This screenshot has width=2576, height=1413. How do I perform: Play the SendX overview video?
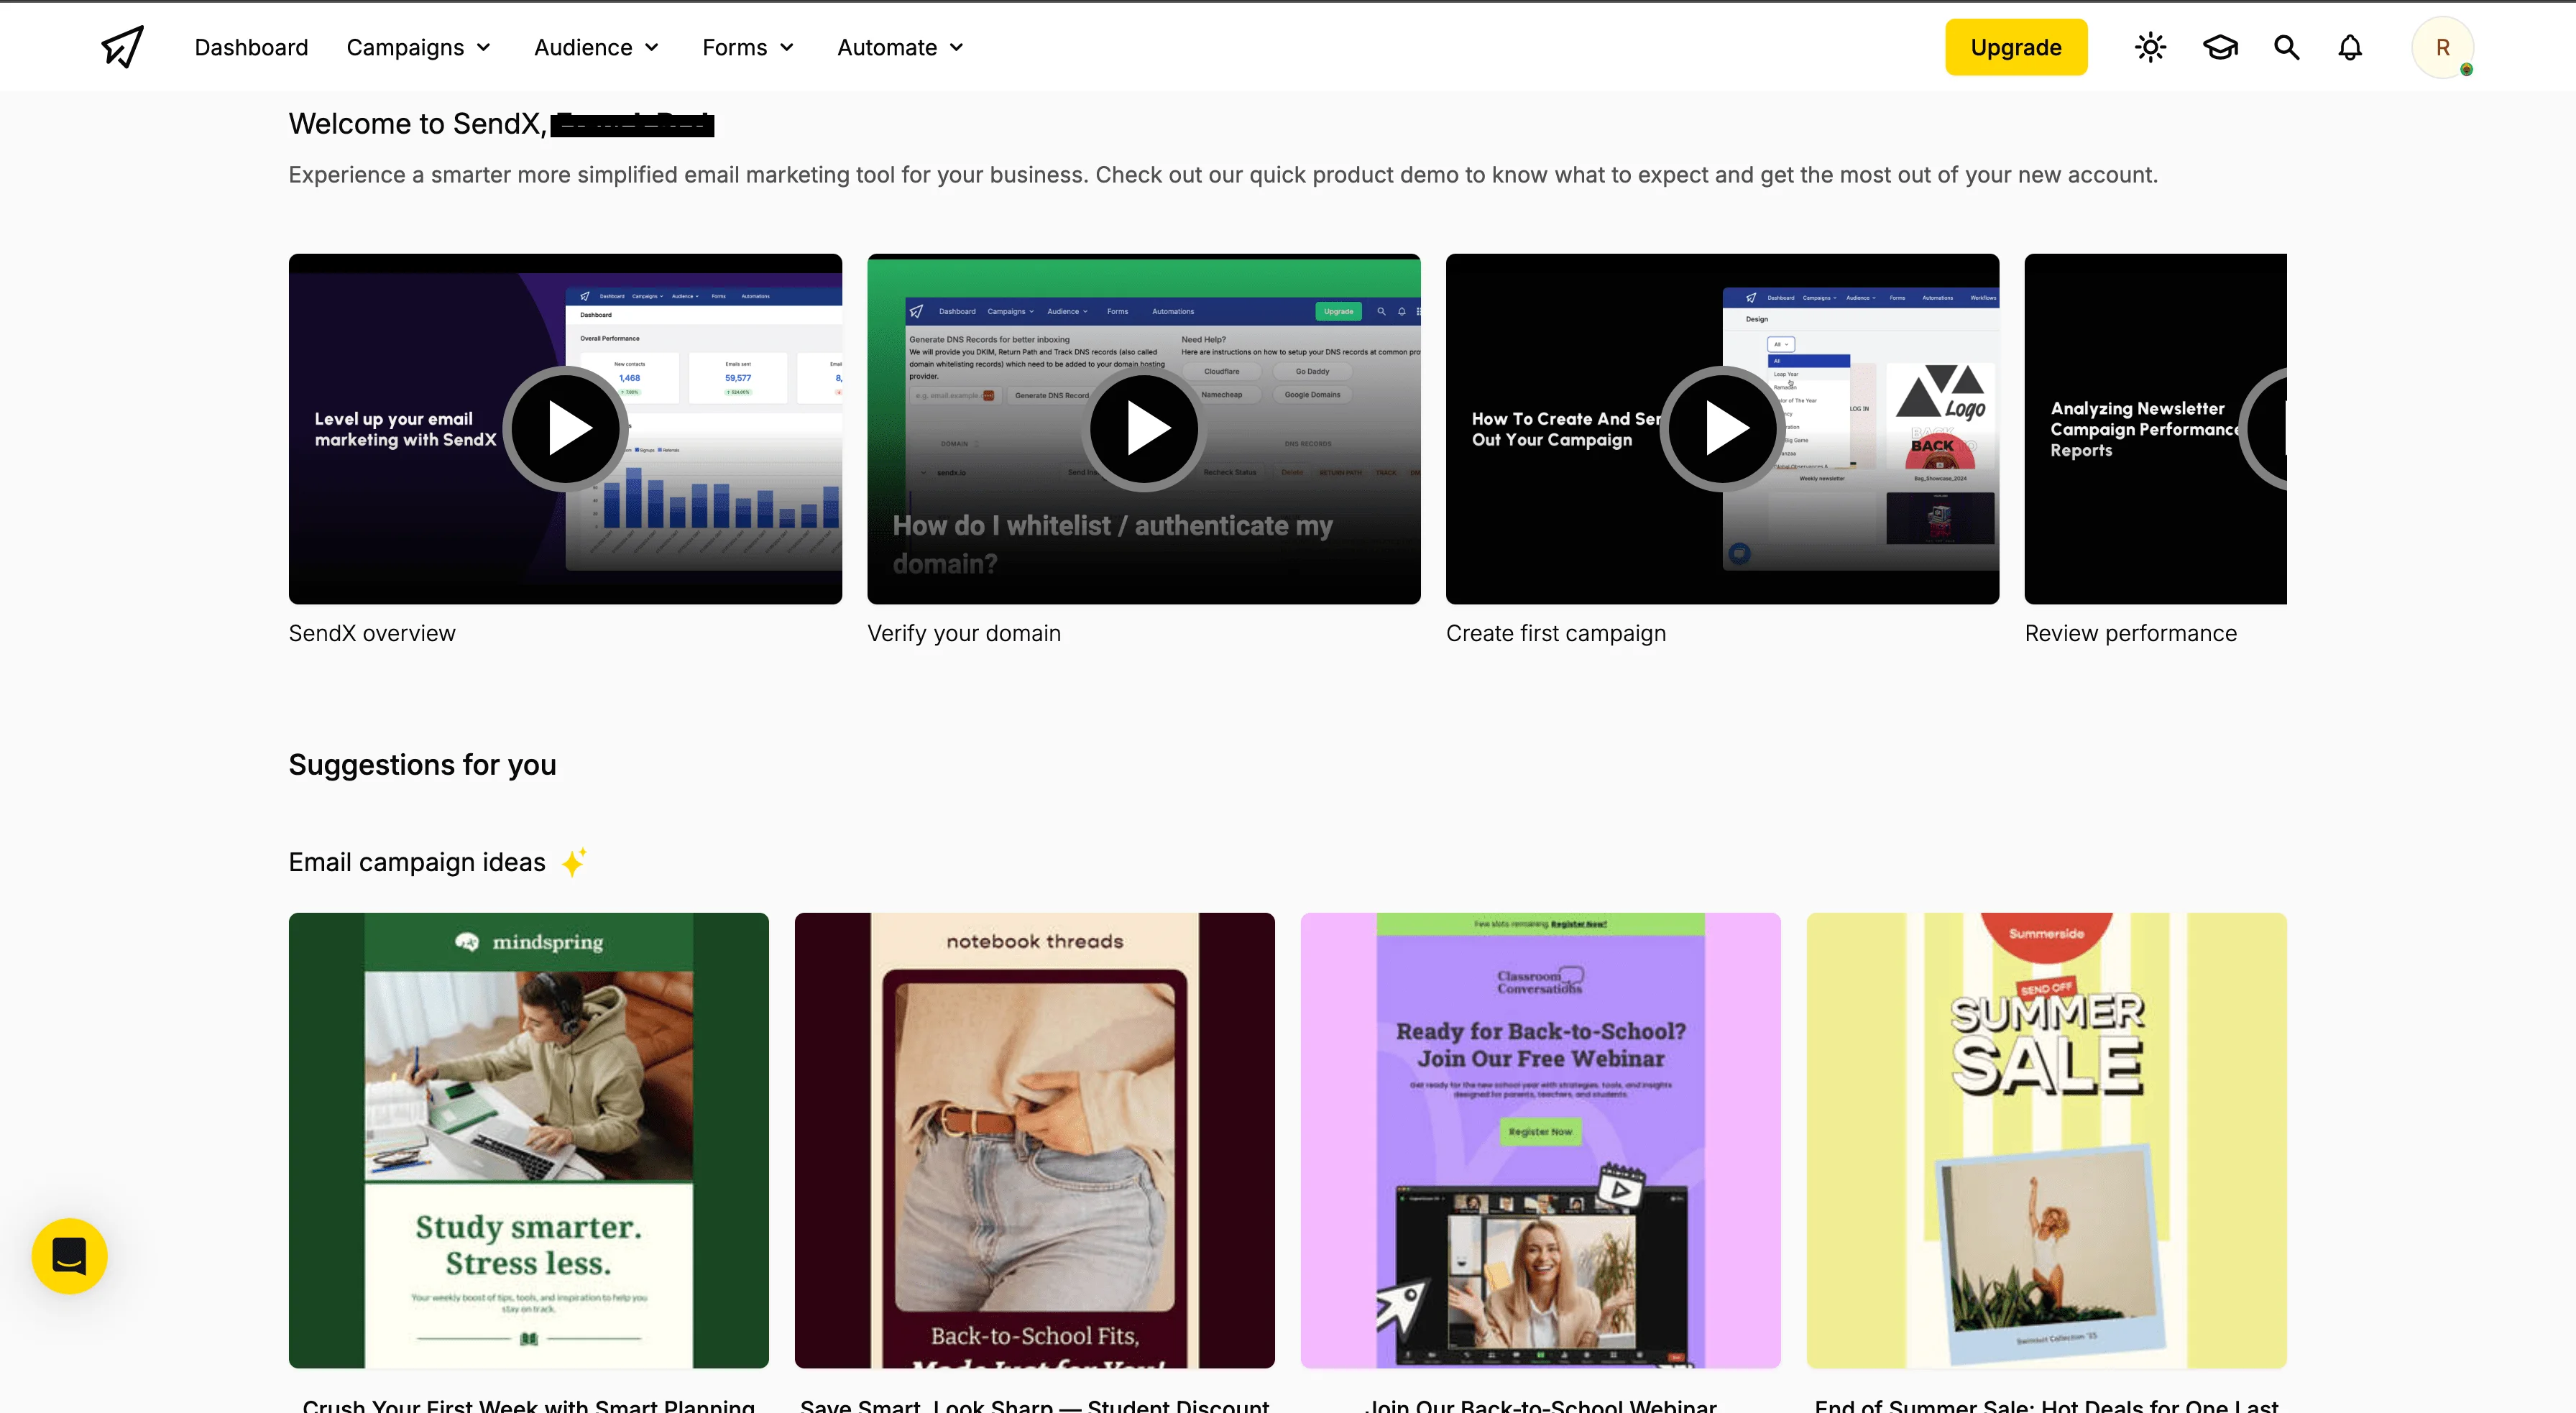(x=565, y=428)
